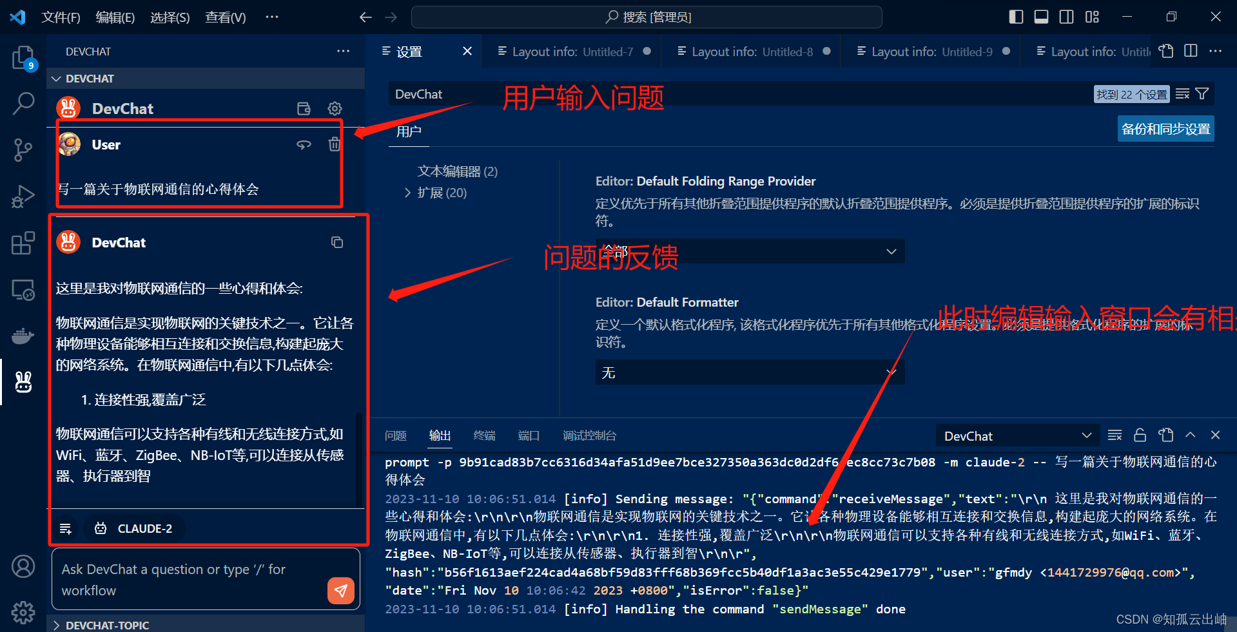Open the Manage gear in activity bar

click(x=23, y=612)
